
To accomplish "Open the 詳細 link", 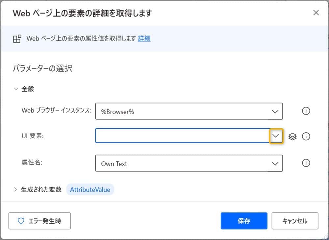I will (x=144, y=39).
